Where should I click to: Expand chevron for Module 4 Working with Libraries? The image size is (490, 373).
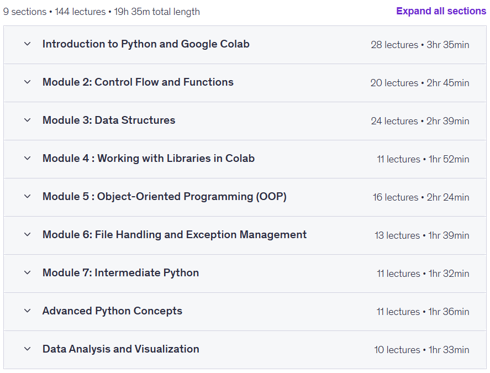28,159
